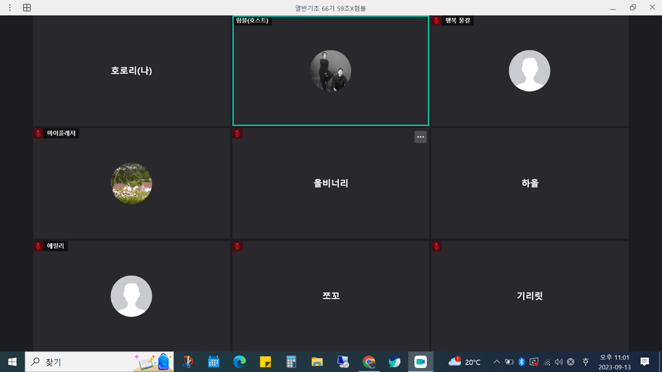The image size is (662, 372).
Task: Click the grid layout view icon
Action: point(27,8)
